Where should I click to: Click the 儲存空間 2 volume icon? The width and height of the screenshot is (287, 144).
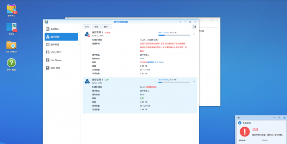pos(87,81)
